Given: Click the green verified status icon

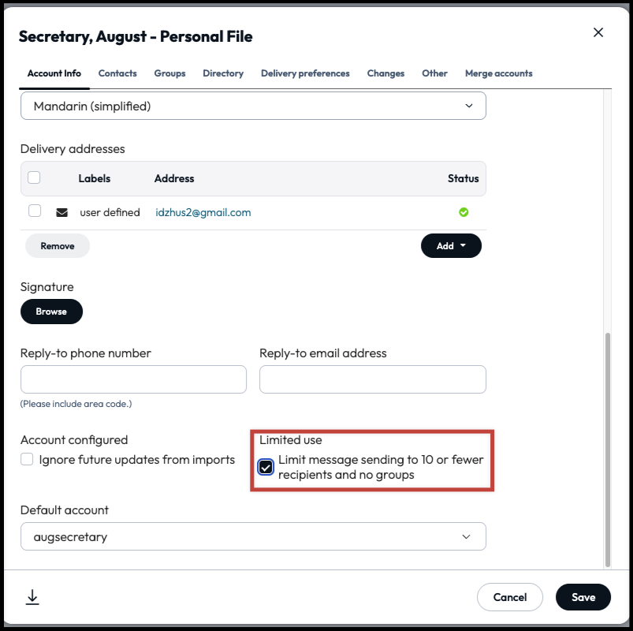Looking at the screenshot, I should point(464,212).
